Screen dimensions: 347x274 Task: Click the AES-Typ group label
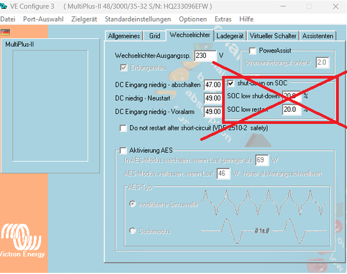pyautogui.click(x=140, y=187)
